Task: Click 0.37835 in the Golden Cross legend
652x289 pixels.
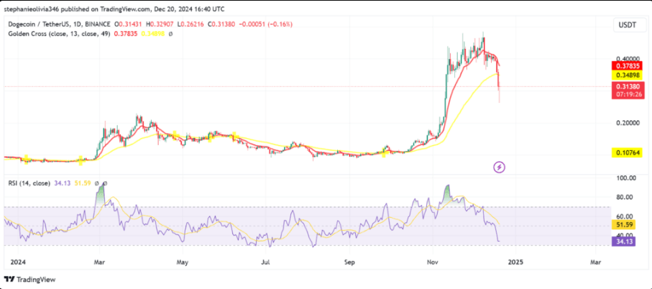Action: 126,34
